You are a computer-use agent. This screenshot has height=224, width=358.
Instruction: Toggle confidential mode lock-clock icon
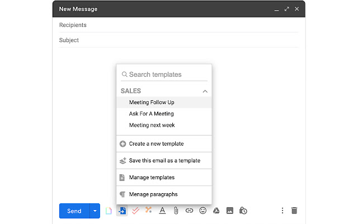click(243, 211)
